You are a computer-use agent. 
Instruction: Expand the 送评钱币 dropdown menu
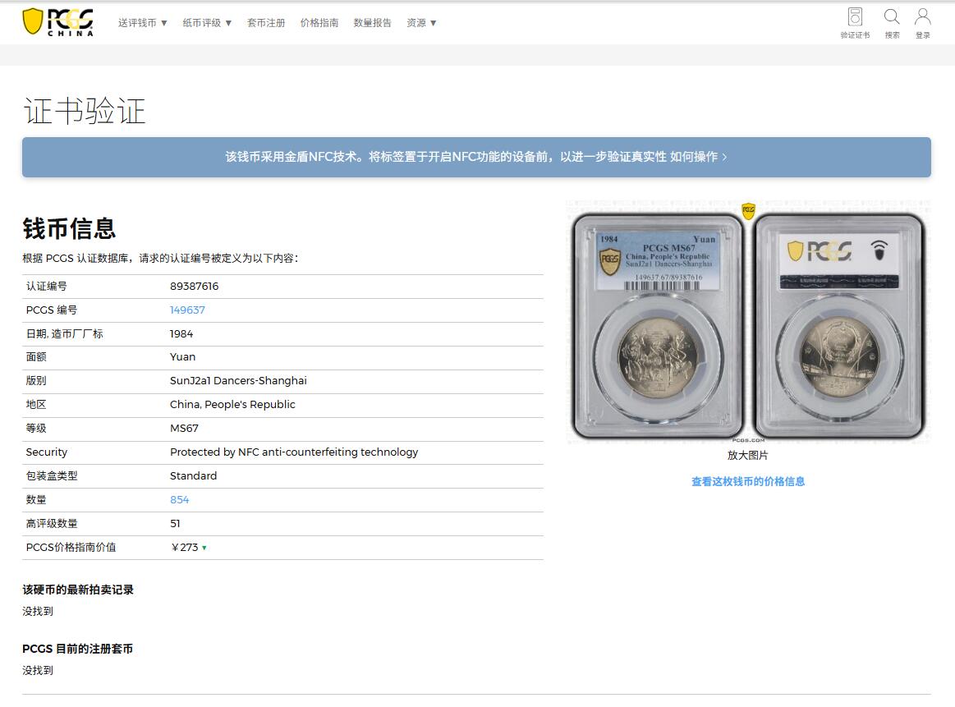pos(143,22)
